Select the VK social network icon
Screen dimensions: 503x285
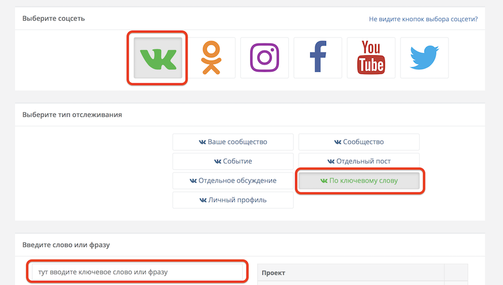(x=158, y=58)
